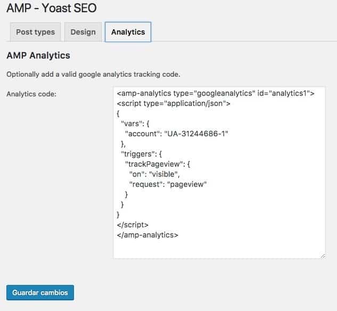The image size is (337, 311).
Task: Open the Design tab
Action: [x=83, y=32]
